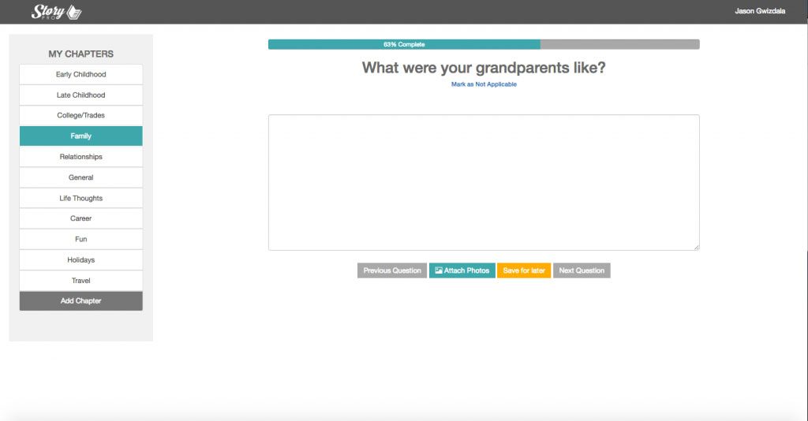Viewport: 808px width, 421px height.
Task: Click the Add Chapter button
Action: click(x=81, y=301)
